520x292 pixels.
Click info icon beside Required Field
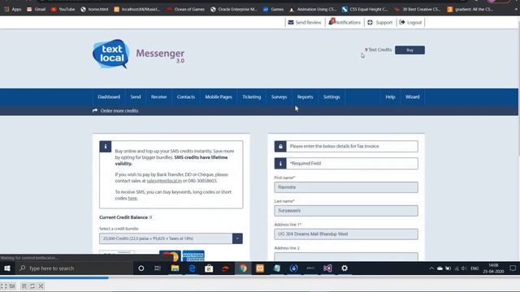pos(280,164)
